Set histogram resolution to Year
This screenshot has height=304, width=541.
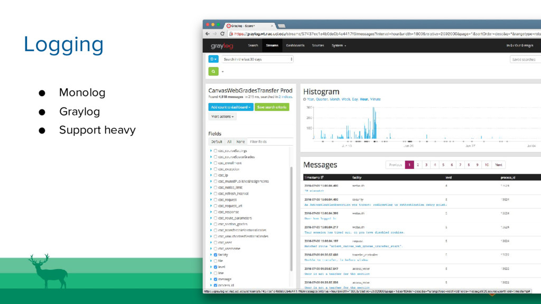[311, 99]
